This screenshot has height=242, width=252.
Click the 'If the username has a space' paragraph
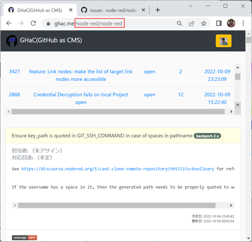pyautogui.click(x=123, y=187)
